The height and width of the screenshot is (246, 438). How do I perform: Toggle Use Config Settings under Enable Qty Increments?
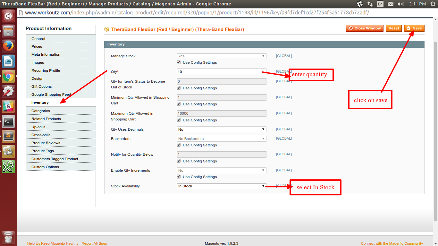coord(179,177)
